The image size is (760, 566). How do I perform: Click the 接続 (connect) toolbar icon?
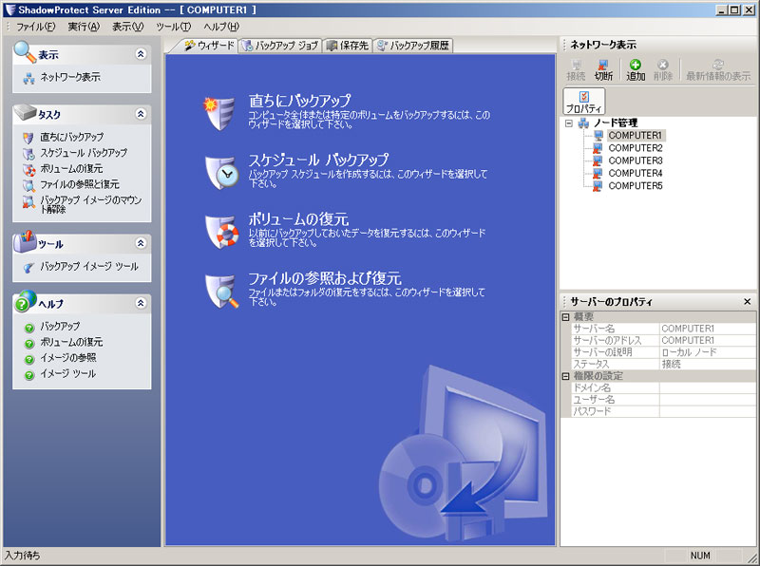click(x=576, y=65)
